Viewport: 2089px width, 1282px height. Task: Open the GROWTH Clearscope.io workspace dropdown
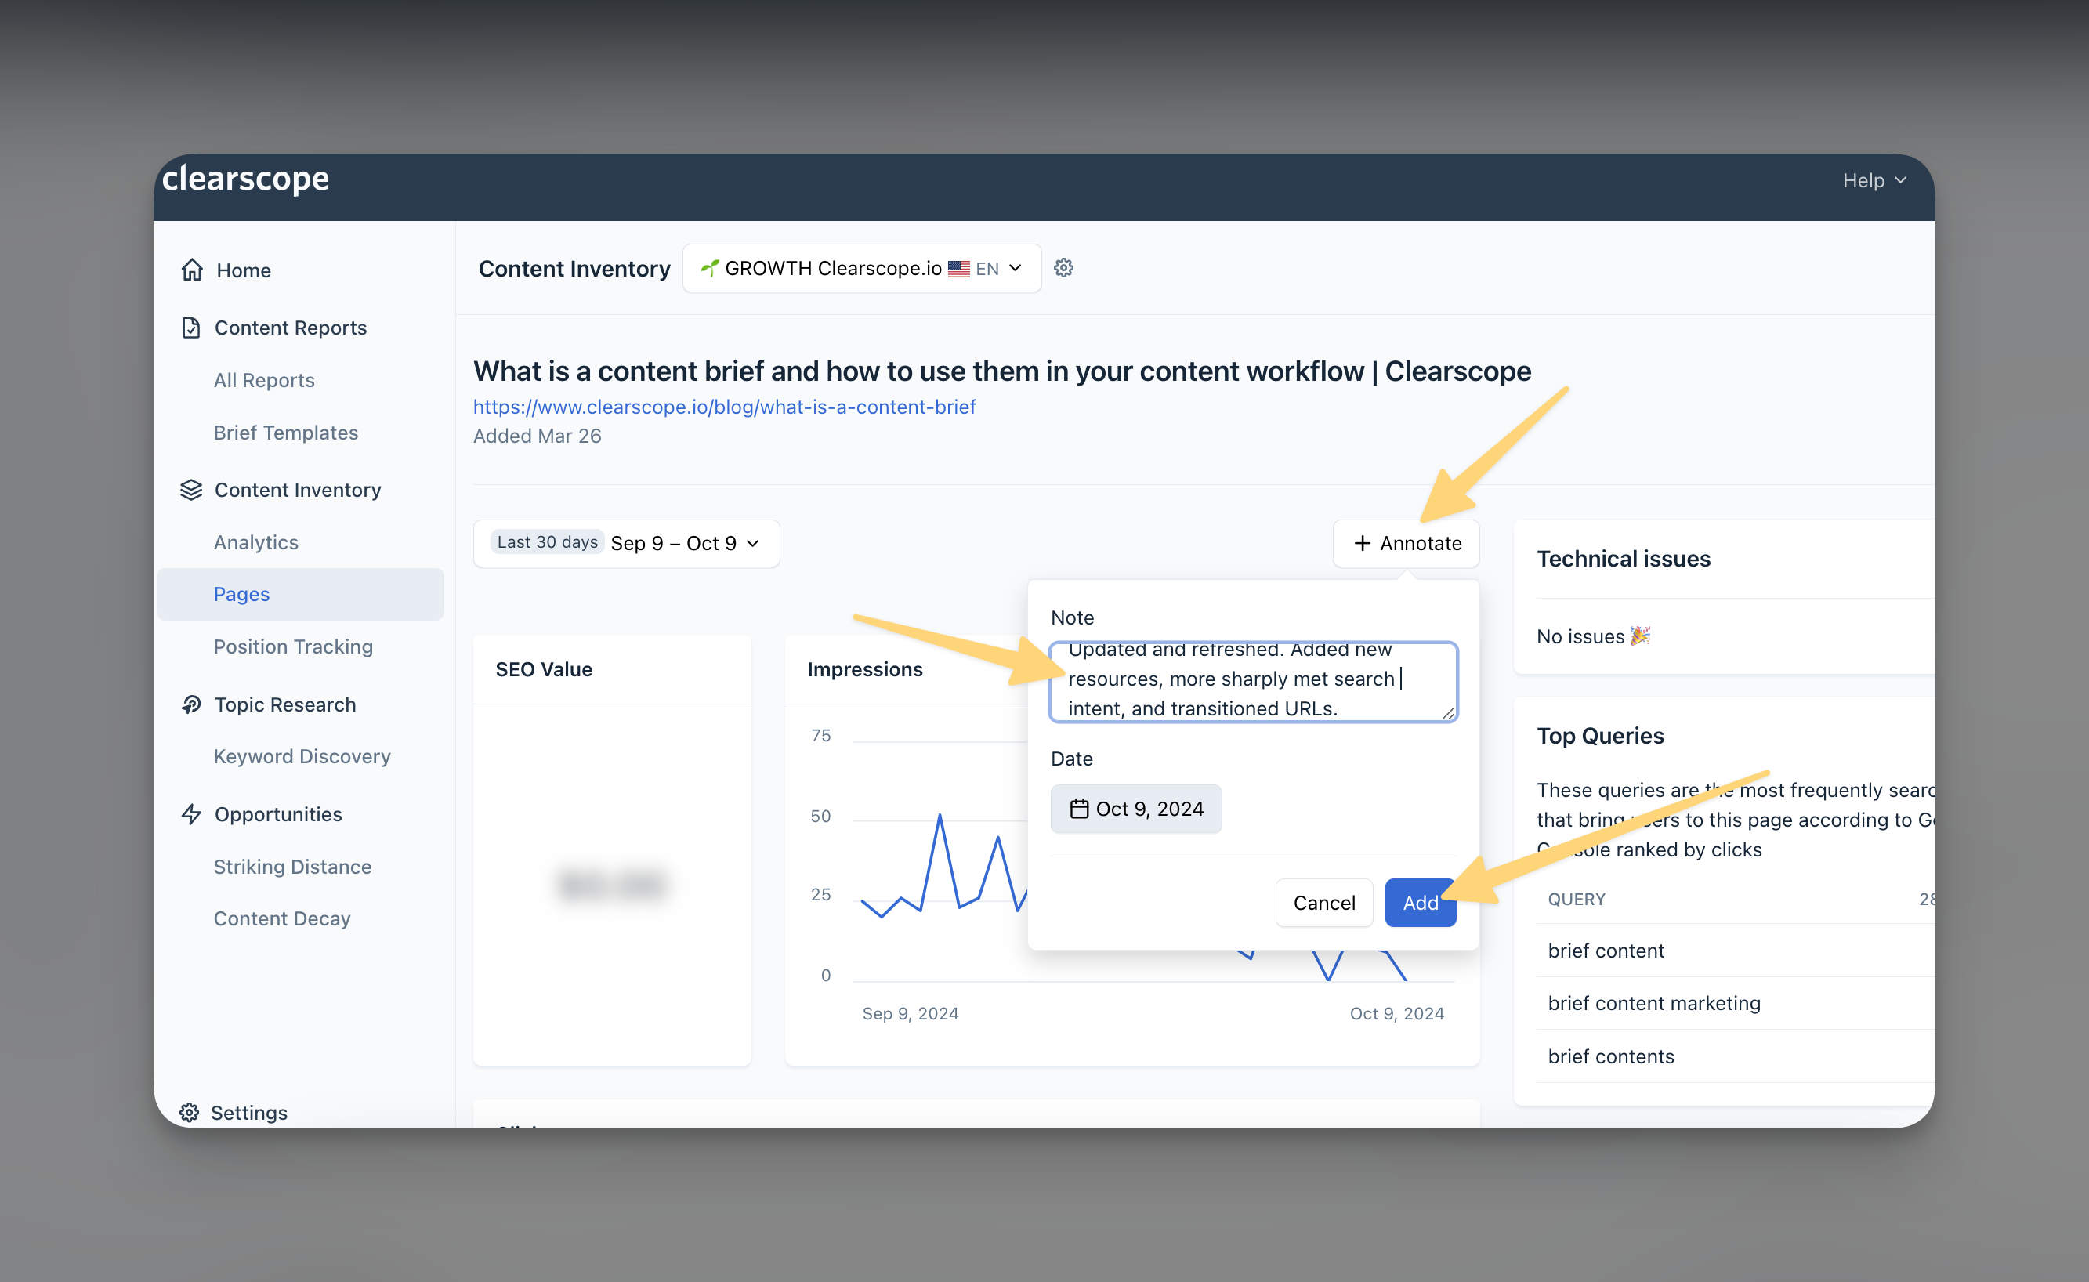point(860,268)
